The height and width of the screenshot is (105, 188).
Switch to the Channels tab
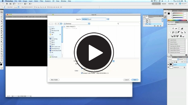pos(175,57)
